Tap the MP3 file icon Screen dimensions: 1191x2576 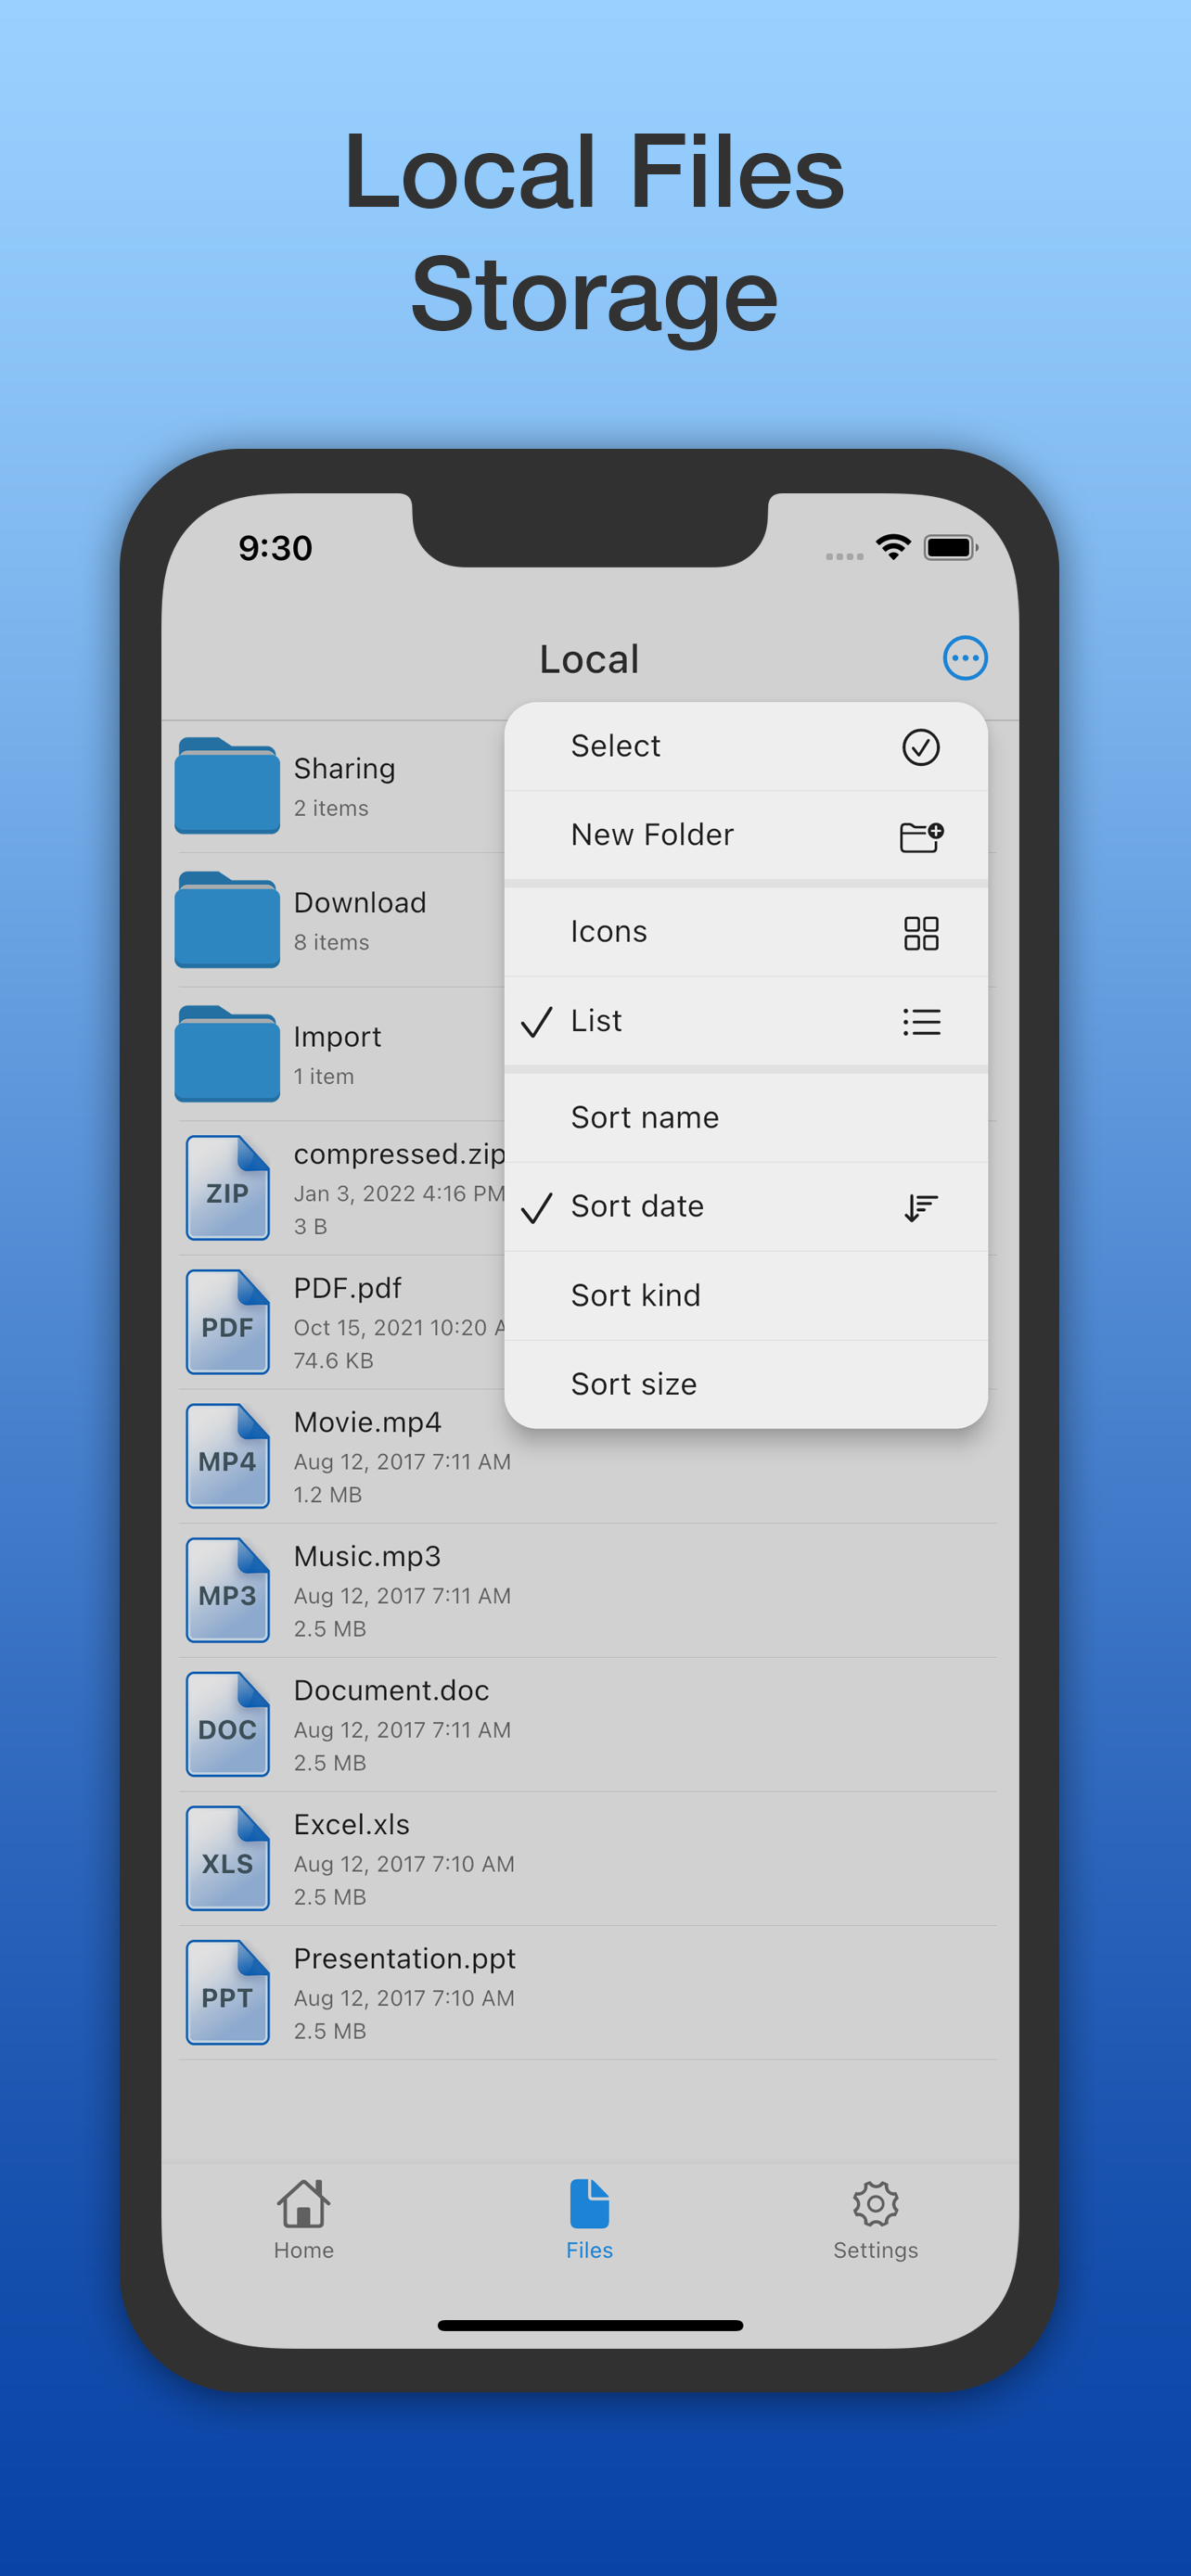click(228, 1590)
